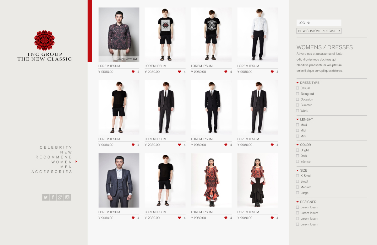Open red top with black skirt thumbnail
Viewport: 377px width, 245px height.
(x=258, y=180)
